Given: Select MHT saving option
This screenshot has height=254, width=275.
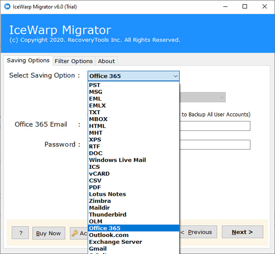Looking at the screenshot, I should [x=133, y=133].
